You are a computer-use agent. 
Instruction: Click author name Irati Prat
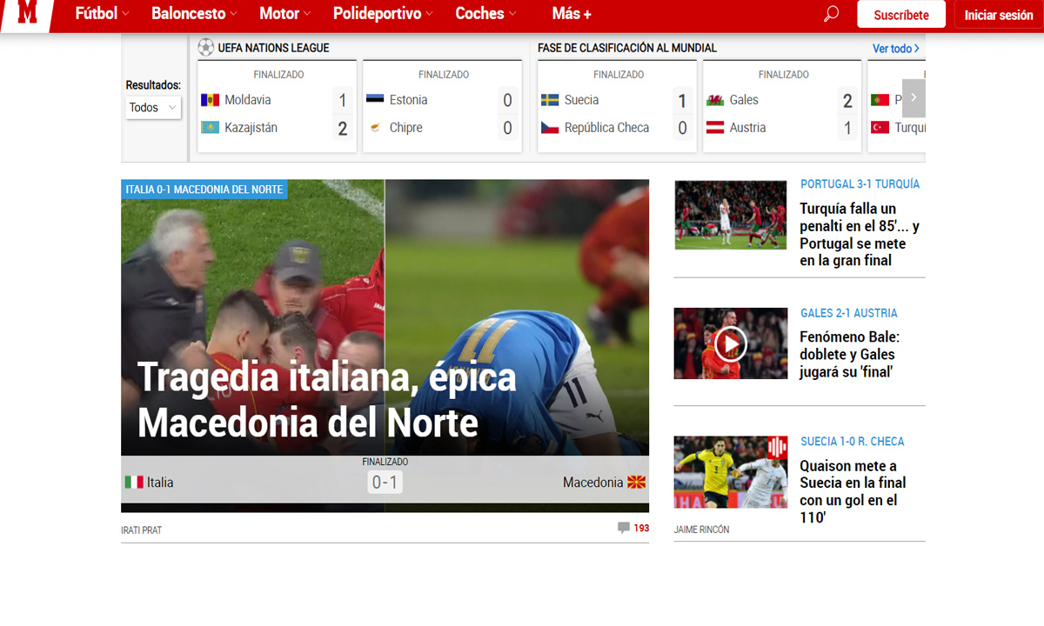tap(142, 530)
